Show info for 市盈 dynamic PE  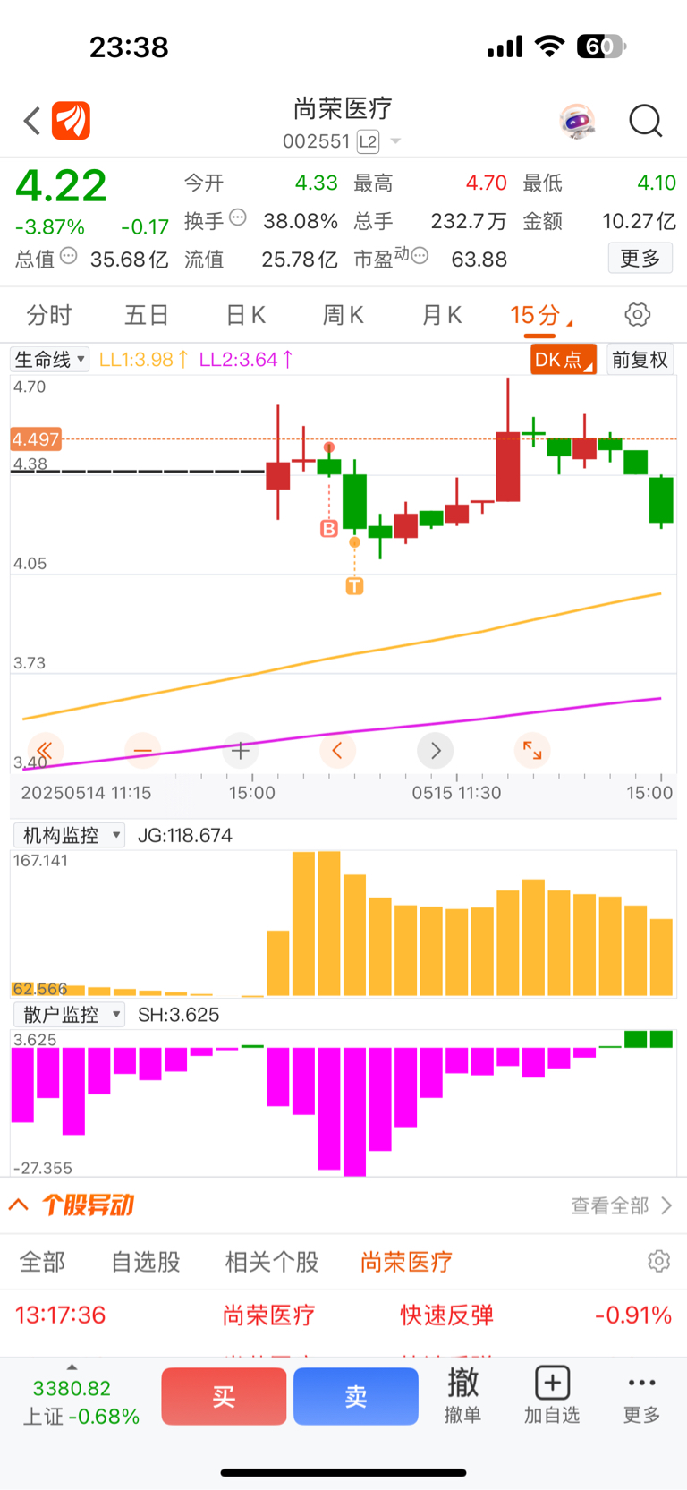(x=420, y=256)
